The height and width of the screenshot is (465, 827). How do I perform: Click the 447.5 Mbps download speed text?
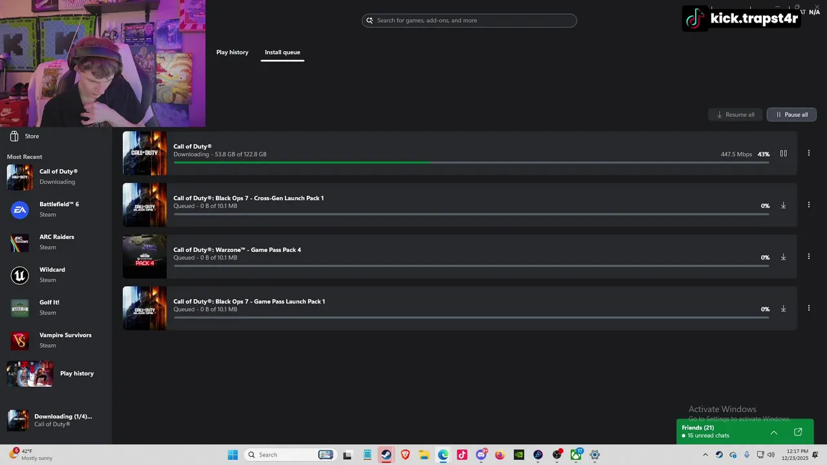coord(736,154)
